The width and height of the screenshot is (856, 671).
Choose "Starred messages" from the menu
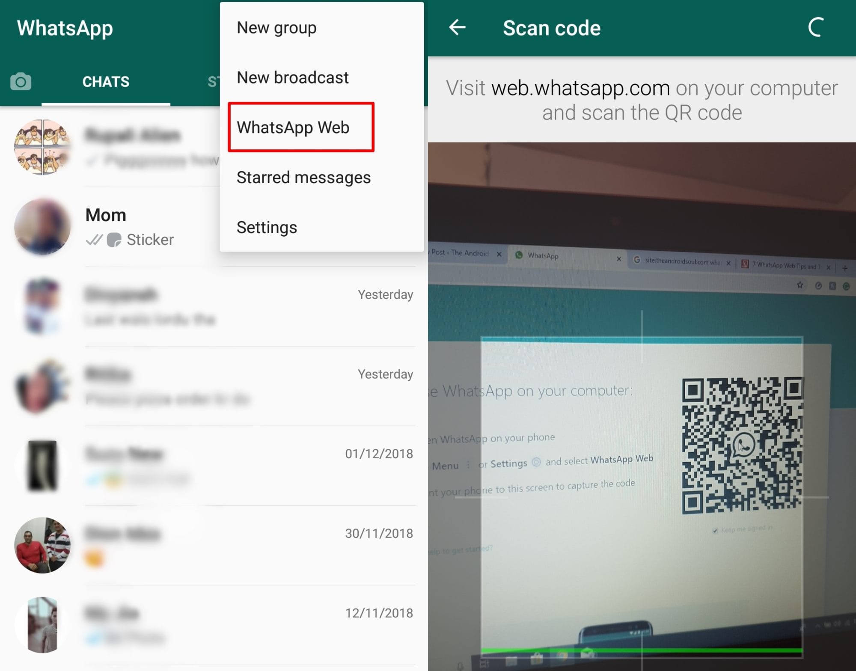click(303, 177)
